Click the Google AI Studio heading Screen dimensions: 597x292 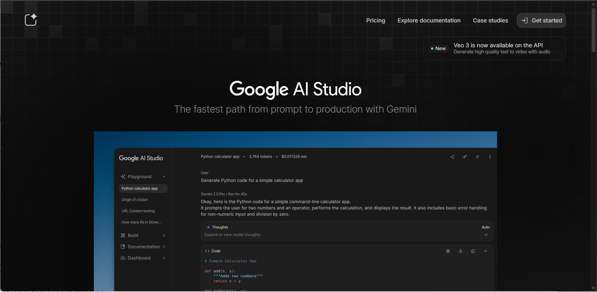point(295,89)
